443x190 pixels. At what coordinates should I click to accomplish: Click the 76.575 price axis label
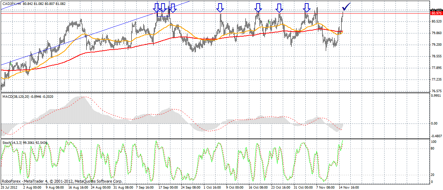point(436,91)
